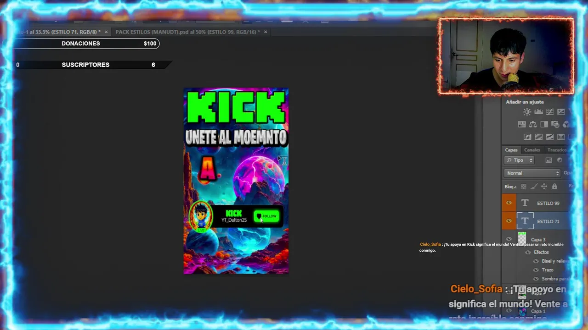Click the Añadir un ajuste panel title
Screen dimensions: 588x330
[525, 102]
